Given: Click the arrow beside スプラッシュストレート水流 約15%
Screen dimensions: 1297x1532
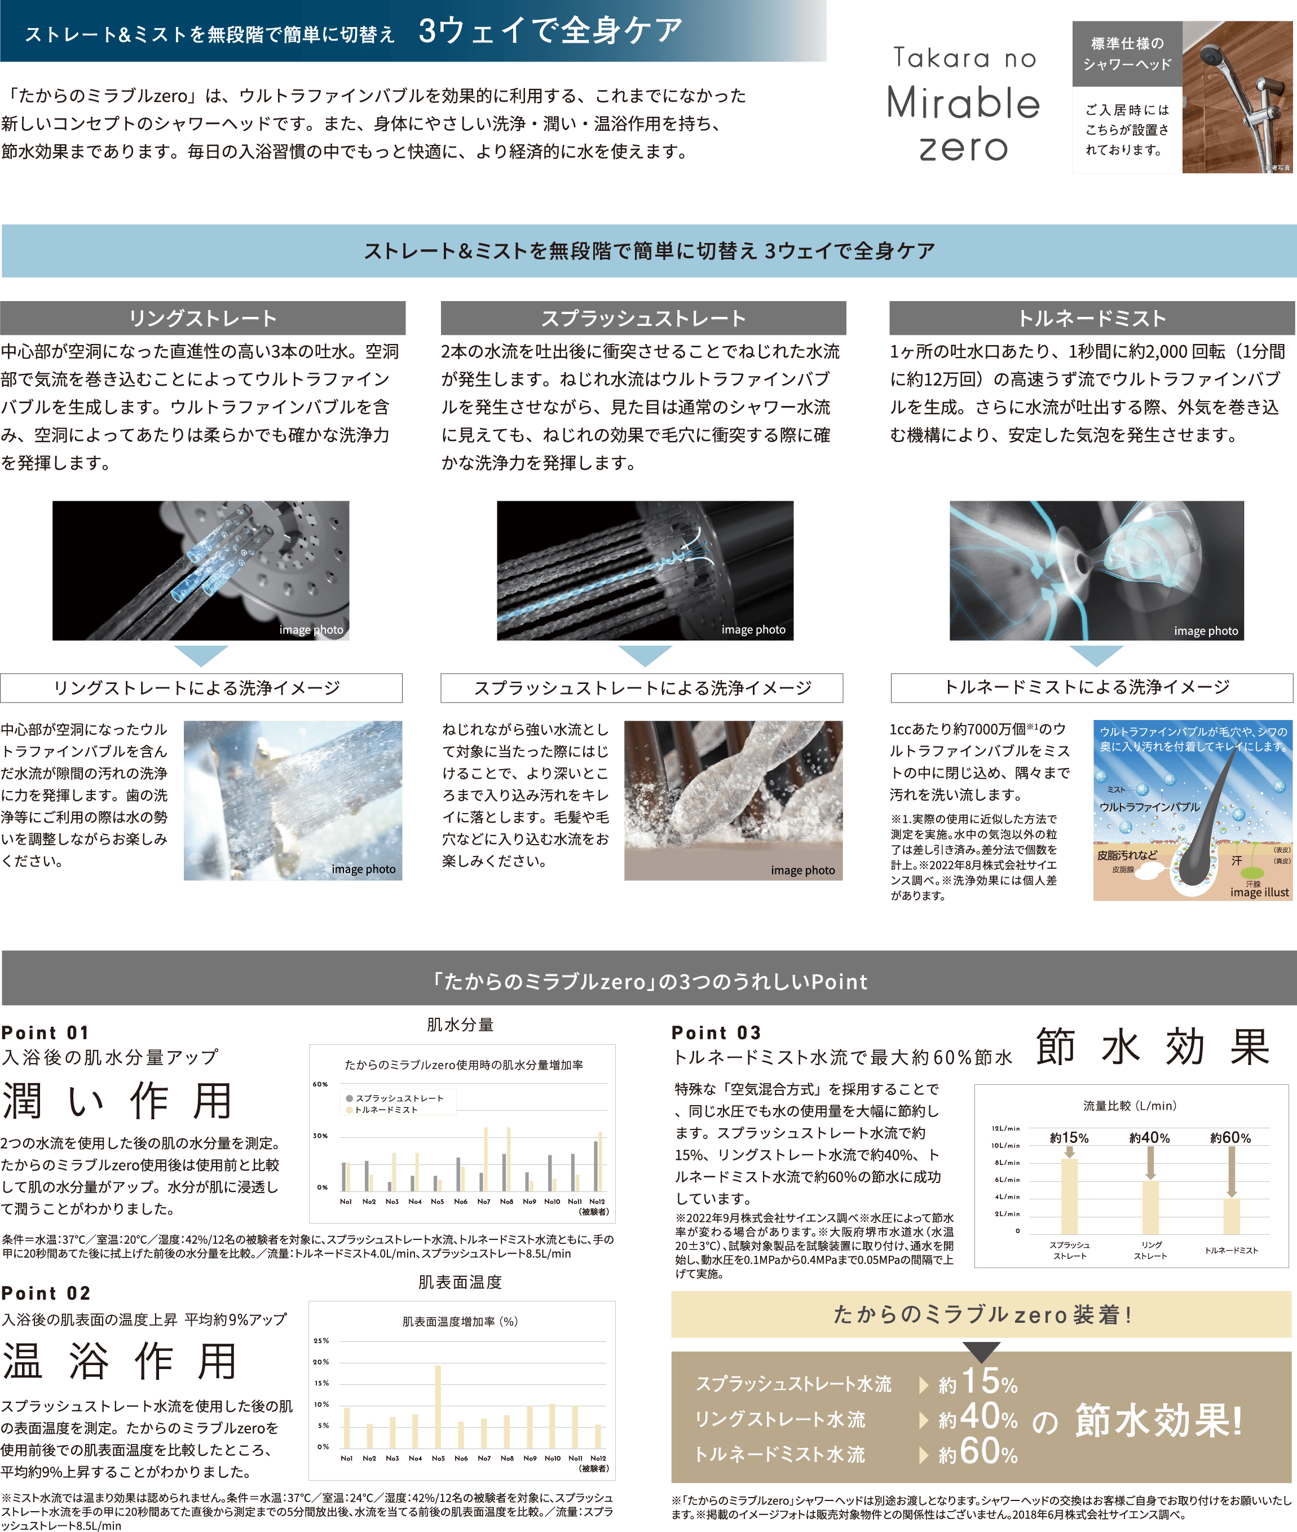Looking at the screenshot, I should [924, 1386].
